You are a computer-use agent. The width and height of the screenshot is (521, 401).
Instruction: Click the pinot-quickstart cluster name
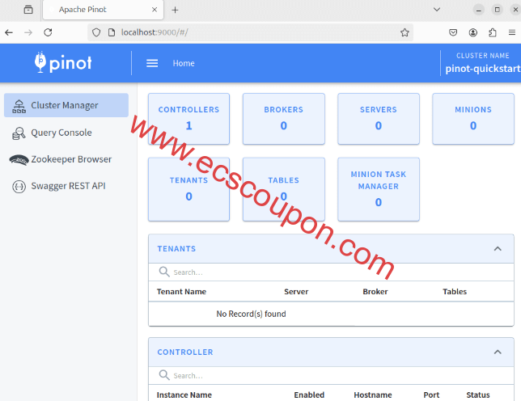pos(483,69)
